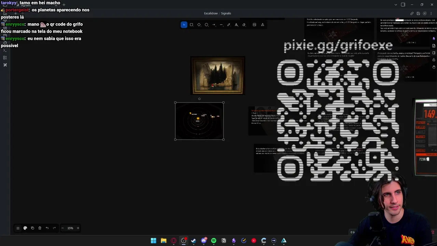
Task: Redo the last action
Action: point(54,228)
